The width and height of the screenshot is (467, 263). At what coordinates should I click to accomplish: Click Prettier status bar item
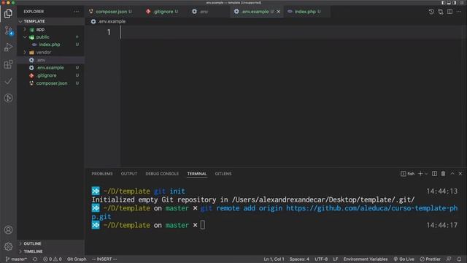point(430,259)
